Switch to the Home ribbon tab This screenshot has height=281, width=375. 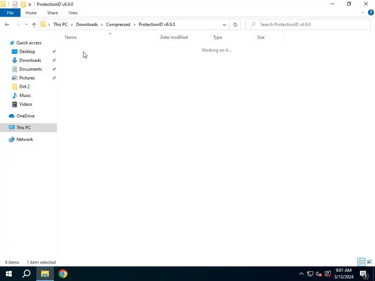coord(31,13)
